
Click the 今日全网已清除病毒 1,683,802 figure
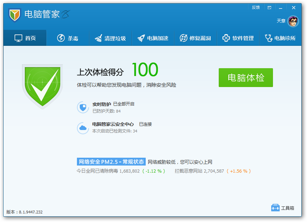108,171
